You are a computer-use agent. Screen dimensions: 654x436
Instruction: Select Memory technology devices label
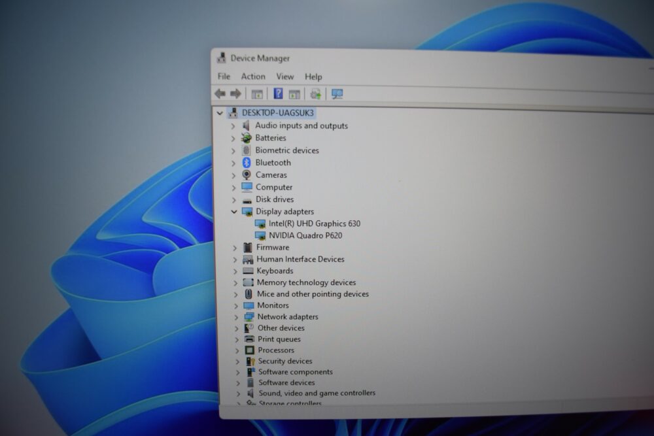[307, 282]
